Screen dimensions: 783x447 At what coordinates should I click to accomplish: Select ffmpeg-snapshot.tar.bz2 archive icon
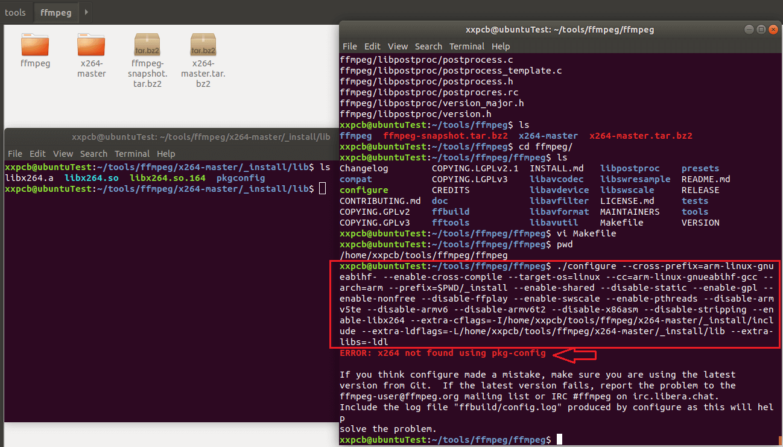[x=147, y=44]
